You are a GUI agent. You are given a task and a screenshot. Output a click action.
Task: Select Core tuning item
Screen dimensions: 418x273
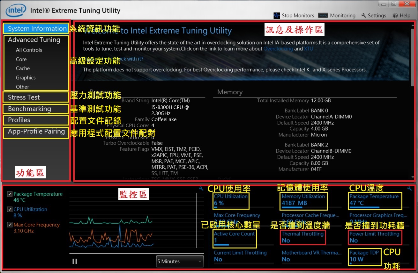21,59
